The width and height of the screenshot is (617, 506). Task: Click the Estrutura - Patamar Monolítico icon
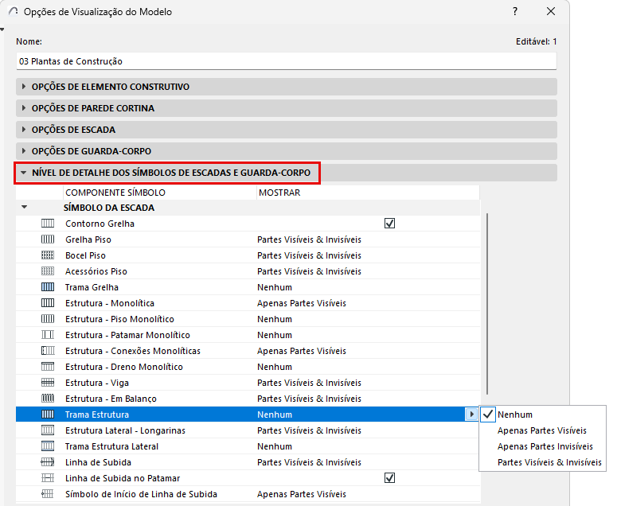click(48, 335)
